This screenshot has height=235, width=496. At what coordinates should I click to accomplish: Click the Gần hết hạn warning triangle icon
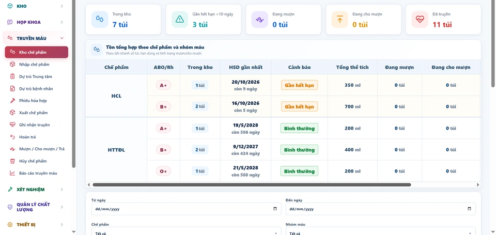pos(180,20)
